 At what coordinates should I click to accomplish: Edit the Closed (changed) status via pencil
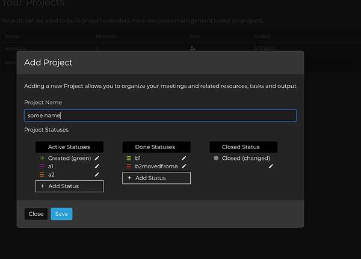tap(271, 166)
